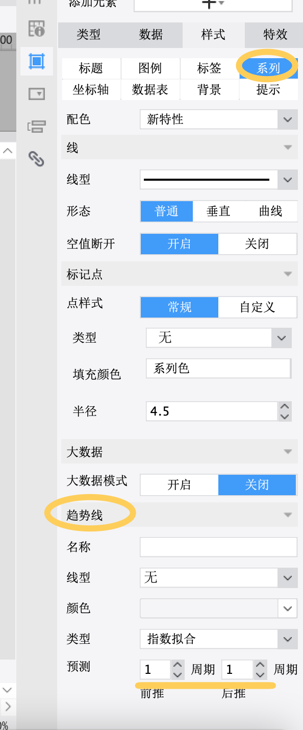Screen dimensions: 303x730
Task: Select the blue square widget settings sidebar icon
Action: click(x=37, y=61)
